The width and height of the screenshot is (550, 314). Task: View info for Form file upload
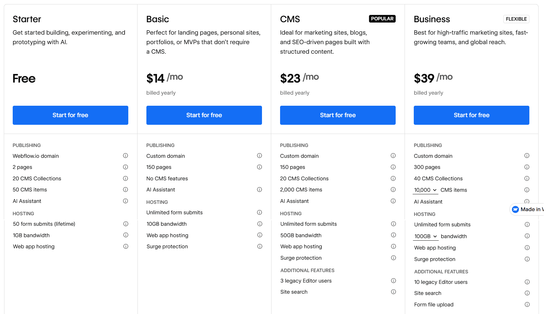click(x=527, y=304)
